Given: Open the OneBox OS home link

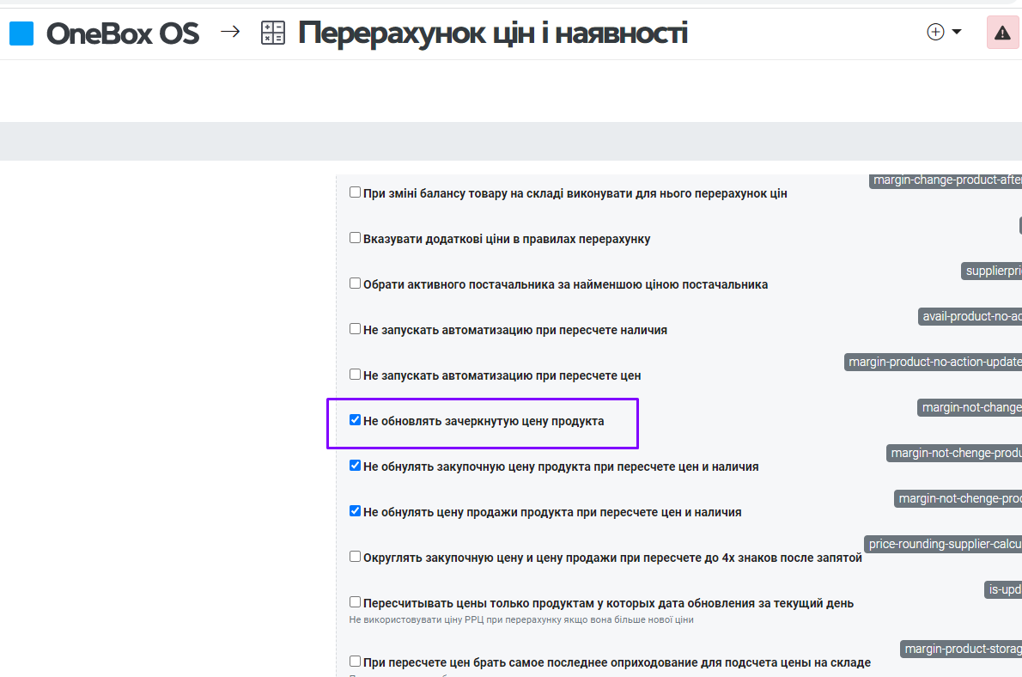Looking at the screenshot, I should pyautogui.click(x=122, y=34).
